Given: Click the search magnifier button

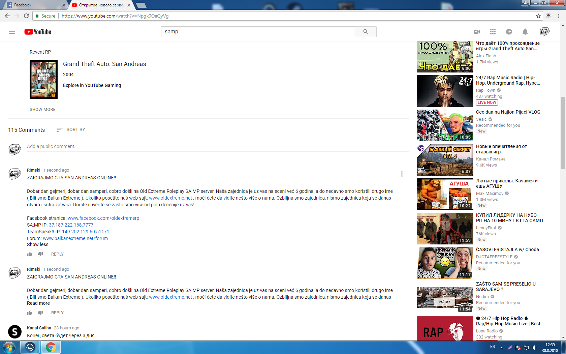Looking at the screenshot, I should 366,32.
